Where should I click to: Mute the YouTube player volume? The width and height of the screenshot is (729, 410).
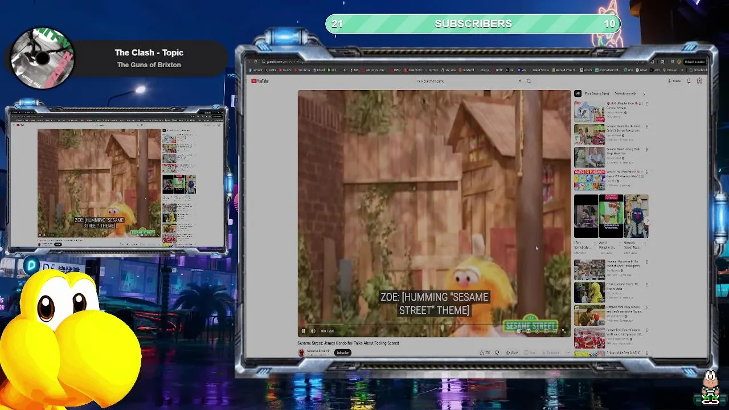click(313, 331)
